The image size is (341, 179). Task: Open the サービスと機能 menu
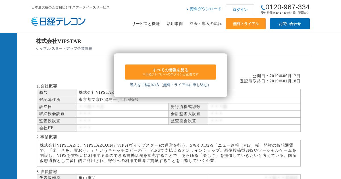click(146, 24)
